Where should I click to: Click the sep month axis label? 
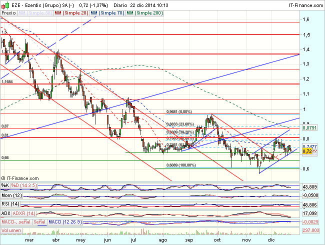pos(189,240)
